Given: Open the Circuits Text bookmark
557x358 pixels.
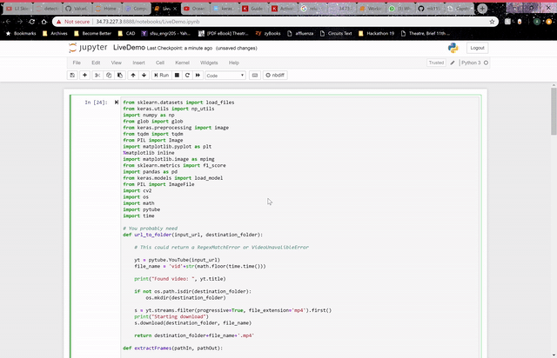Looking at the screenshot, I should [x=336, y=33].
